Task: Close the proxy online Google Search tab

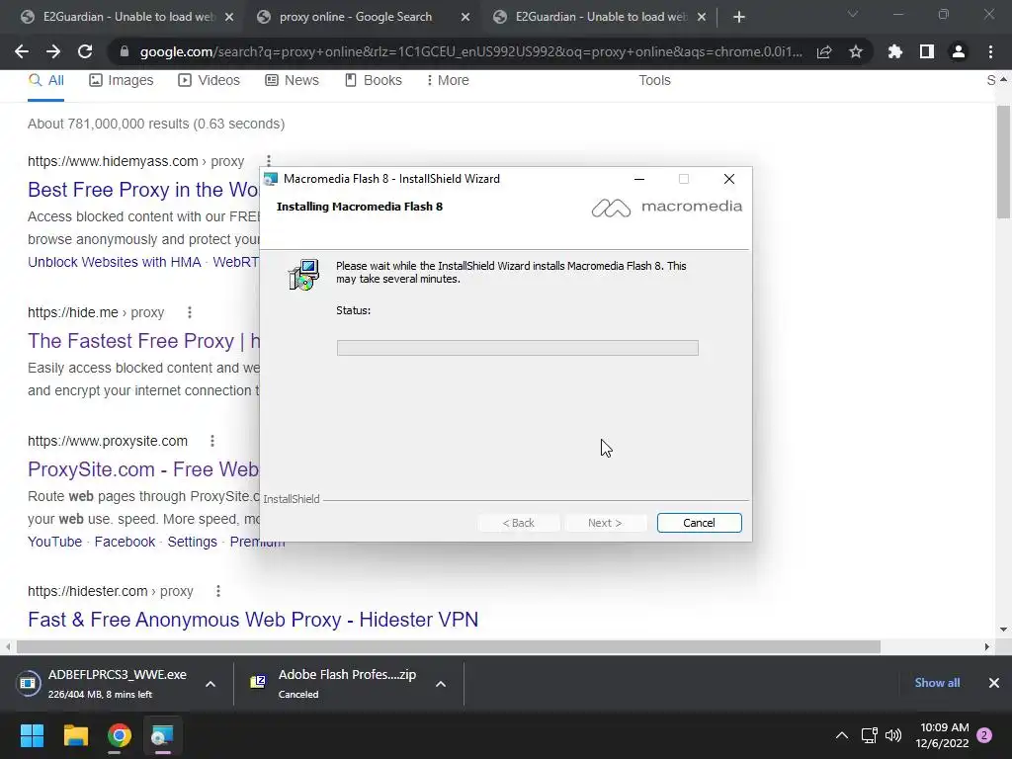Action: (465, 18)
